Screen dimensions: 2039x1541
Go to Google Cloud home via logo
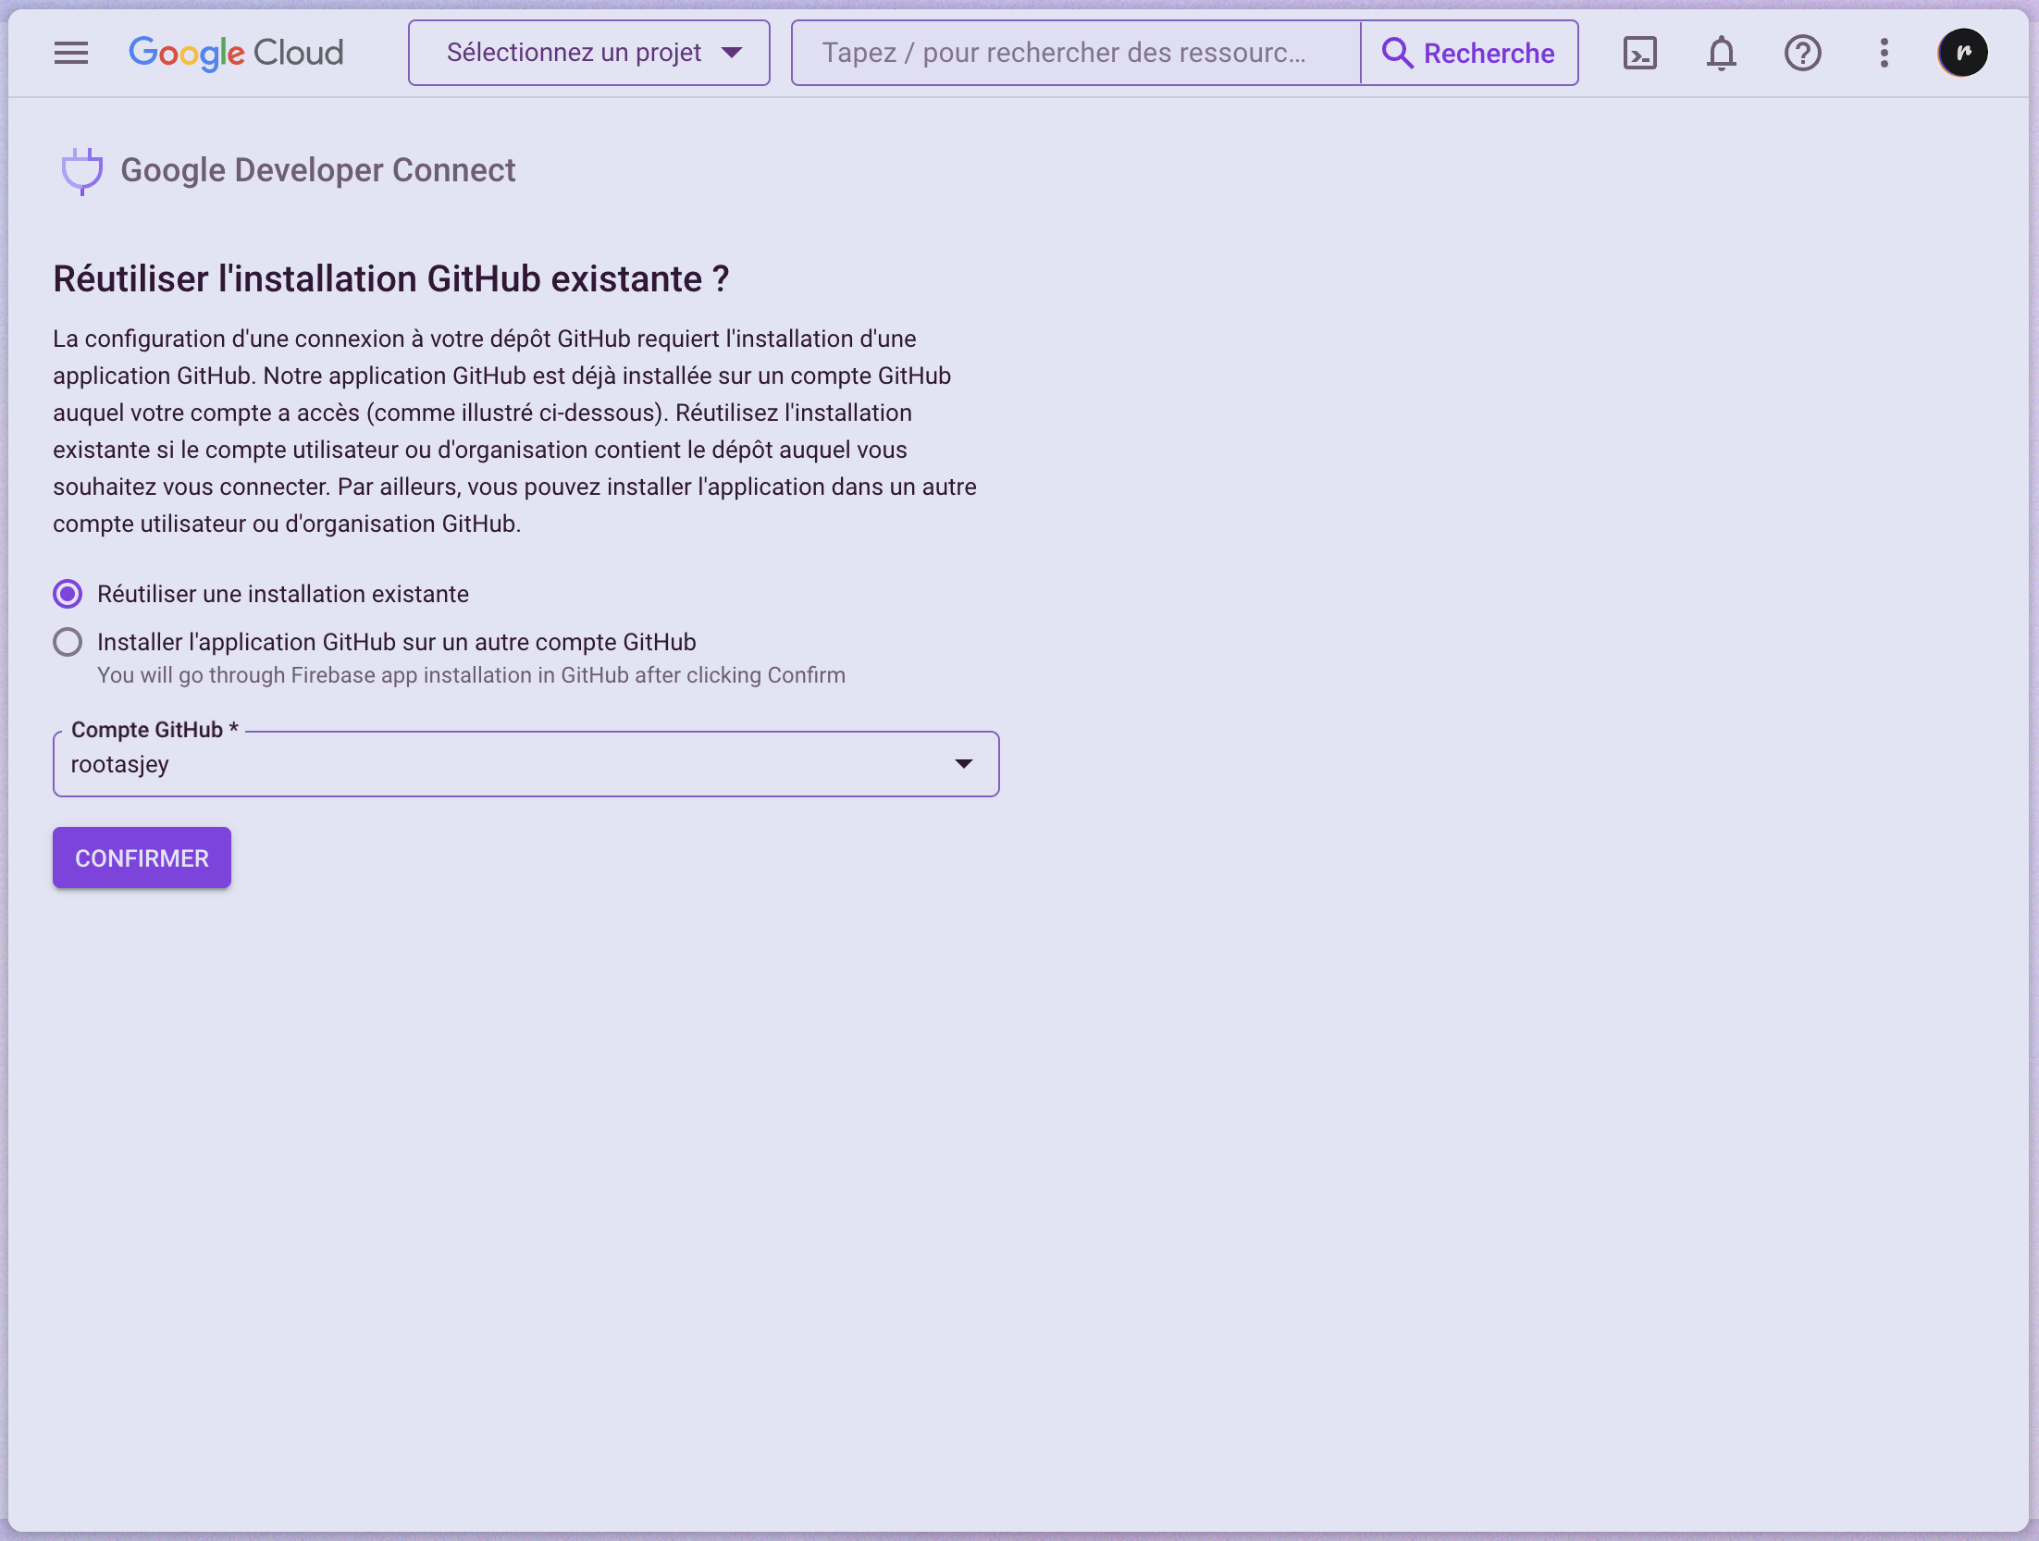pyautogui.click(x=236, y=53)
